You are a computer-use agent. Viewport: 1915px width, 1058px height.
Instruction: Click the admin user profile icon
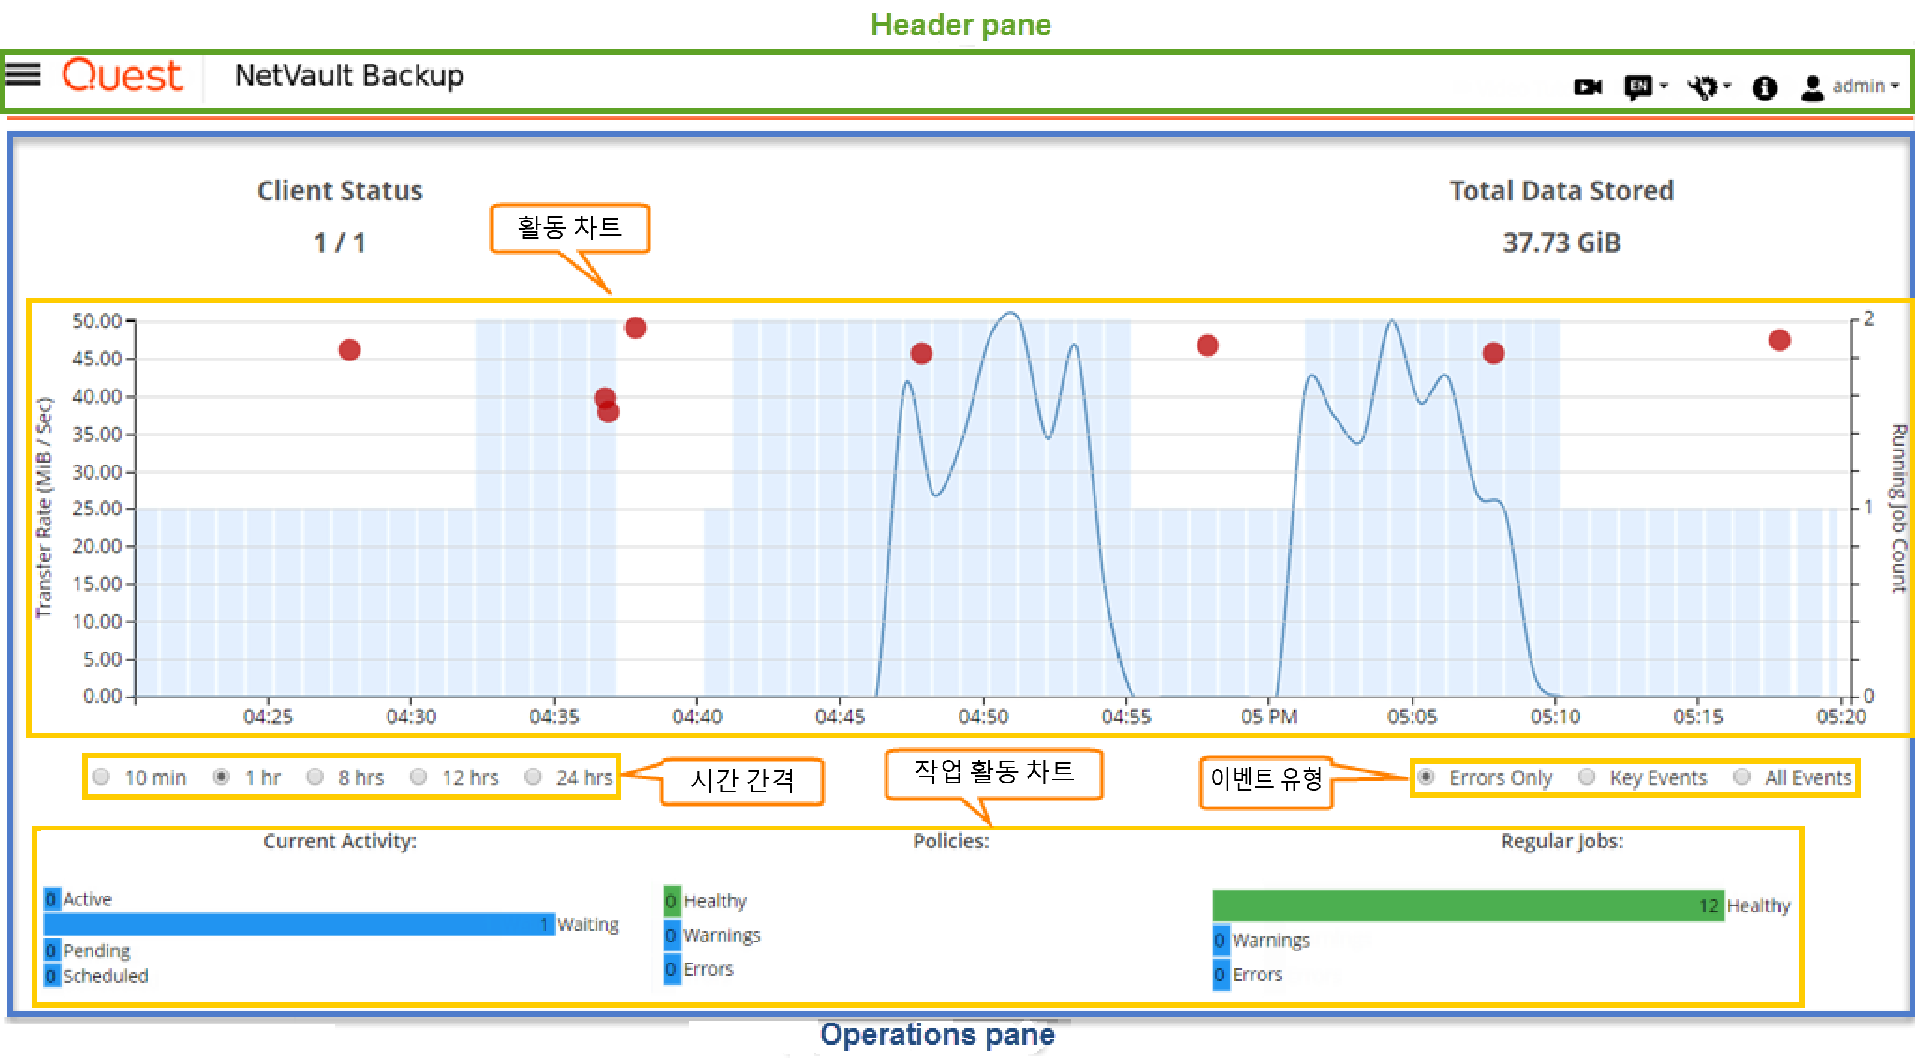point(1813,88)
